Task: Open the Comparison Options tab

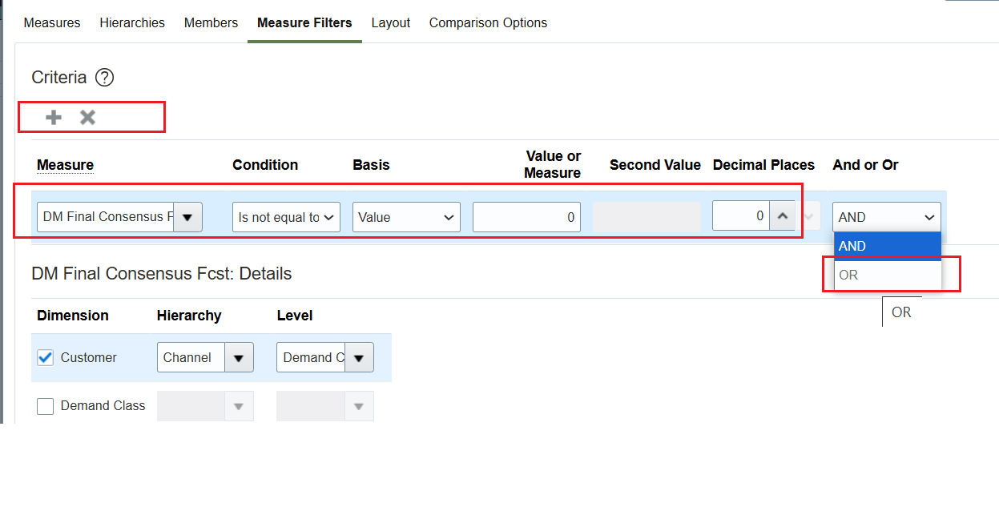Action: (x=488, y=22)
